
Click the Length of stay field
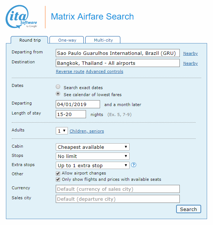click(71, 114)
